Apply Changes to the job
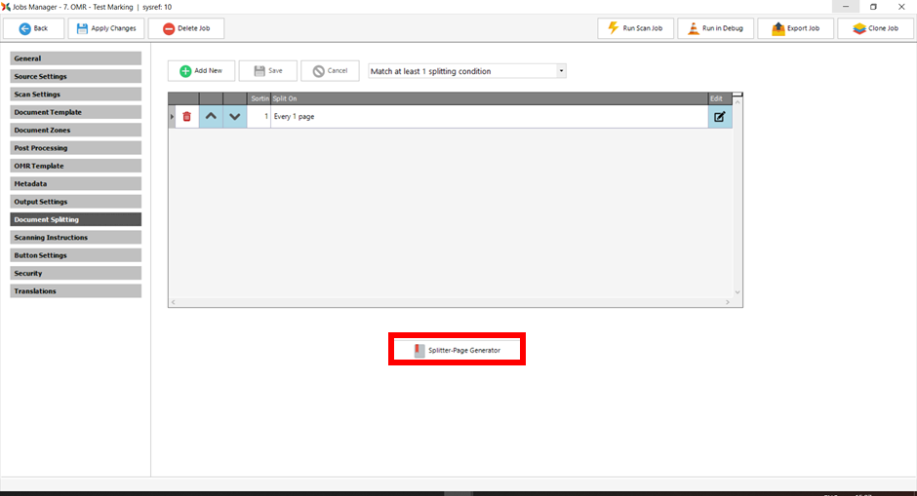 click(x=106, y=28)
